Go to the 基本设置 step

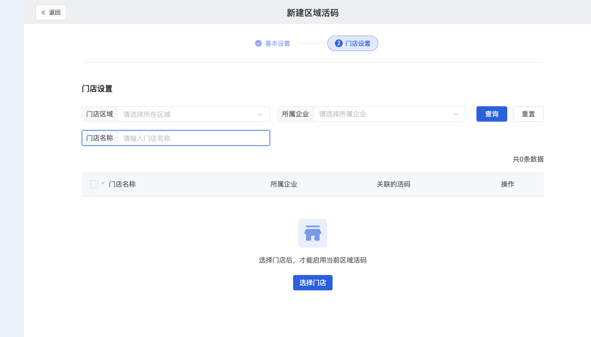272,43
